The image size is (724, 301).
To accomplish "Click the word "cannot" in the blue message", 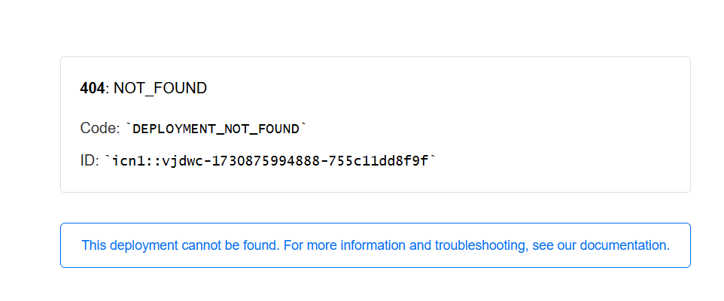I will pyautogui.click(x=201, y=245).
